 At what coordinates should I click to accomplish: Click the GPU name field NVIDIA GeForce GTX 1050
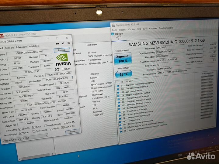[29, 53]
